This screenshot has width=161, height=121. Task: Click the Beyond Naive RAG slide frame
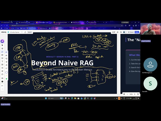tap(62, 63)
